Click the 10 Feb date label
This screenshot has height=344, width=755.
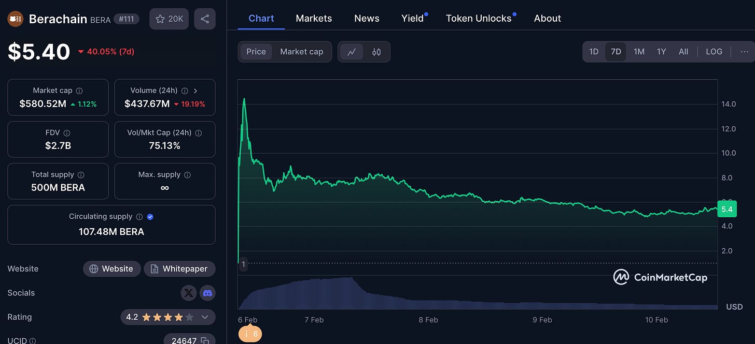pos(656,320)
